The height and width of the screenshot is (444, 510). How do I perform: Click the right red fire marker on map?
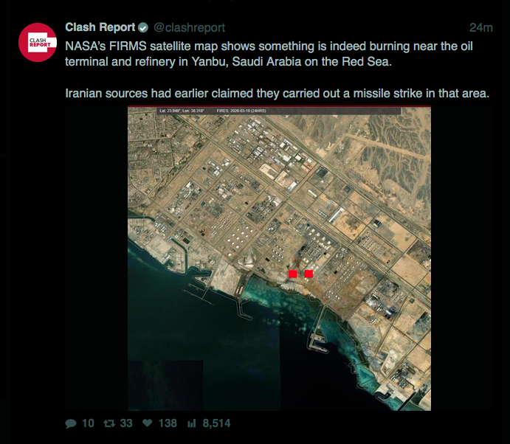(309, 274)
